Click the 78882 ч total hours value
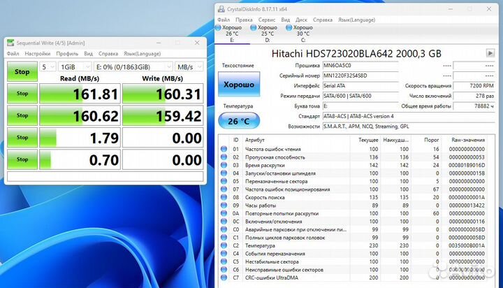This screenshot has height=288, width=503. click(474, 106)
